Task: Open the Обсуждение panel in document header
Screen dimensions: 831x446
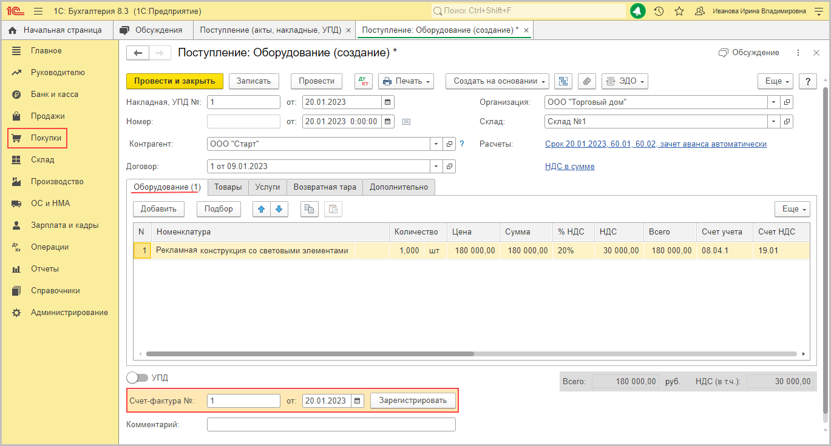Action: 749,53
